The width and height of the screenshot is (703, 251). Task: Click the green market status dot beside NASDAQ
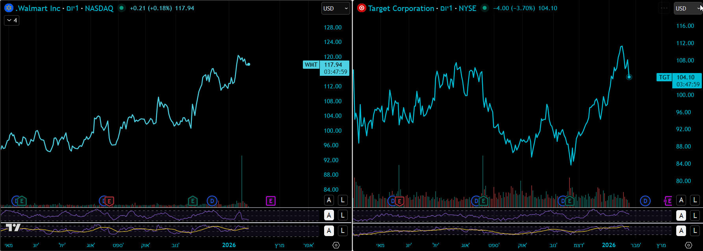(x=122, y=8)
